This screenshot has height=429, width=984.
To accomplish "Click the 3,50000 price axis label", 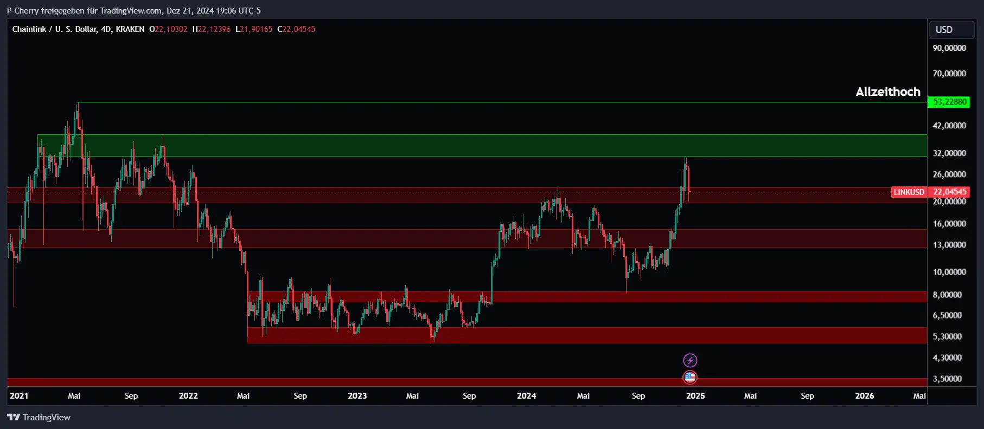I will 947,379.
